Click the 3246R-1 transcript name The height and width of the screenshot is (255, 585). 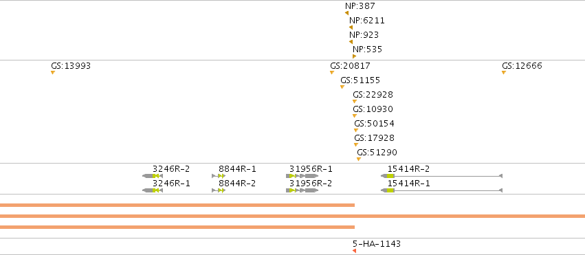click(x=171, y=184)
